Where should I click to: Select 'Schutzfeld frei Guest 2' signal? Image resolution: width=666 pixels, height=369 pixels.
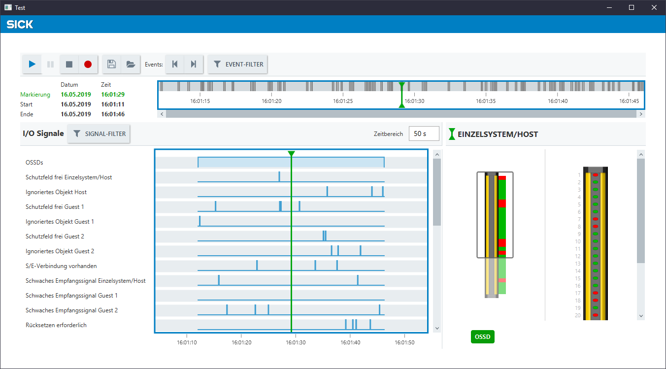[x=55, y=236]
